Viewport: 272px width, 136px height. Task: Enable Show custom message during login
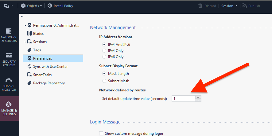pyautogui.click(x=101, y=134)
